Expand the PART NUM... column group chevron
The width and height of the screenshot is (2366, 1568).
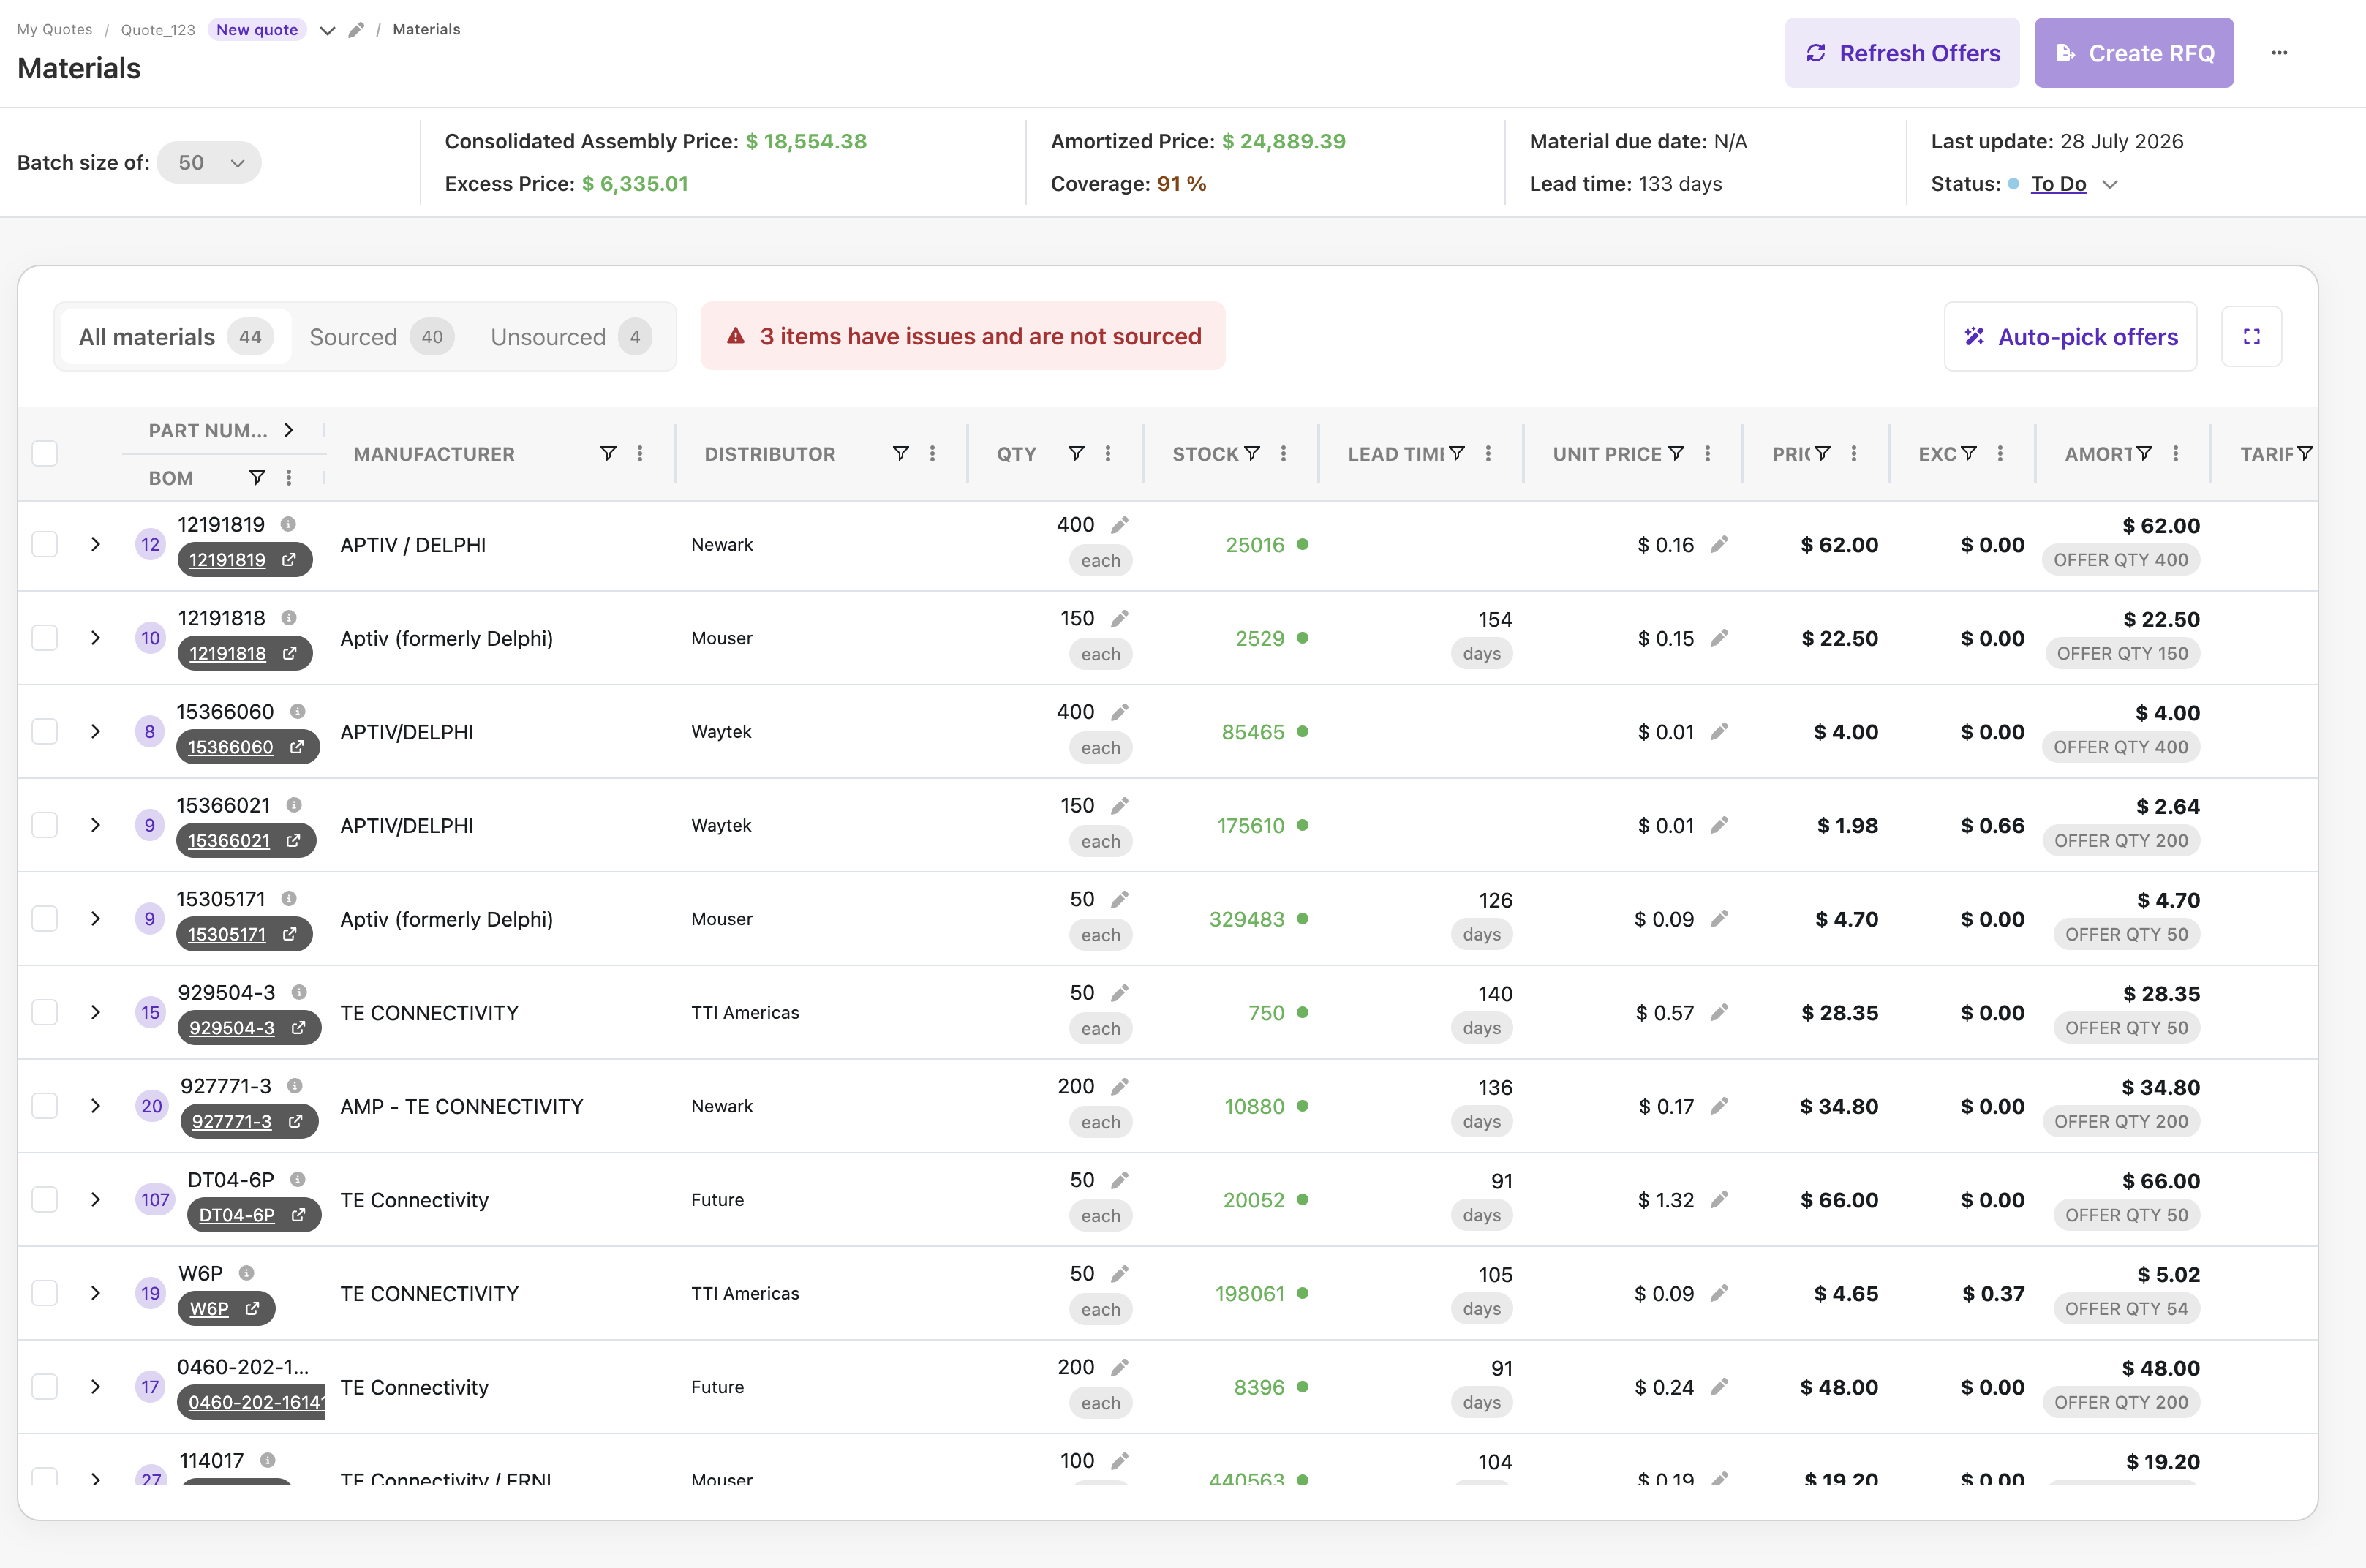click(x=289, y=430)
